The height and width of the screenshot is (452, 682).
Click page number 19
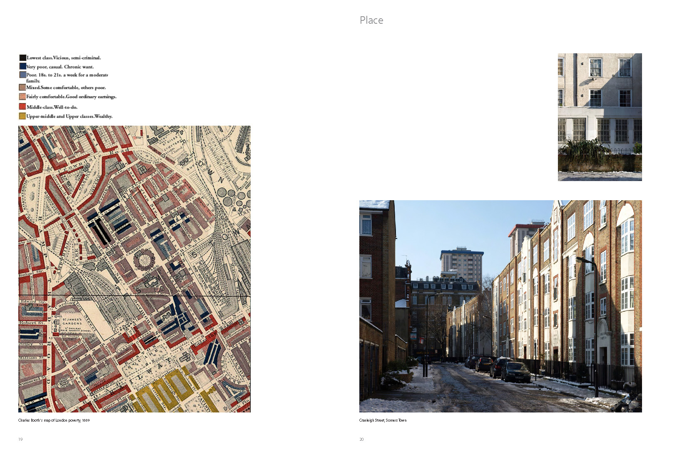(x=20, y=440)
